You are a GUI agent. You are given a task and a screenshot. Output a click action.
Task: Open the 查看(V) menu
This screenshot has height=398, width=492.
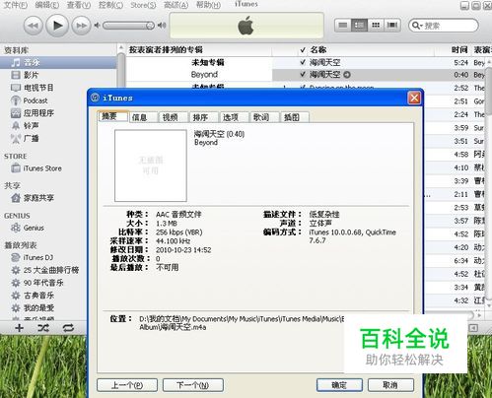tap(79, 5)
